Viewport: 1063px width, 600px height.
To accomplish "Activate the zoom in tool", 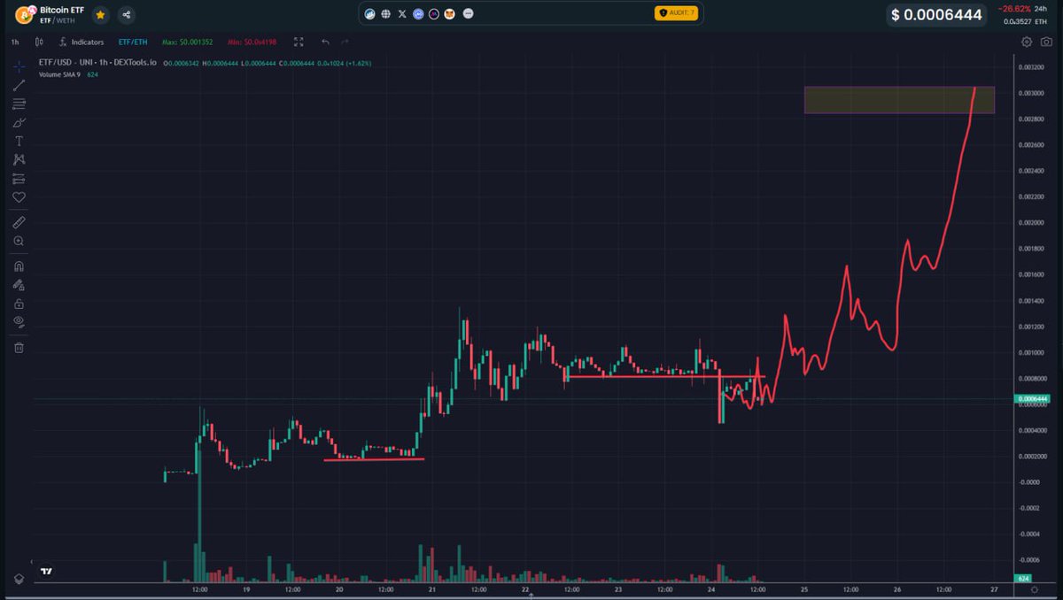I will 19,241.
